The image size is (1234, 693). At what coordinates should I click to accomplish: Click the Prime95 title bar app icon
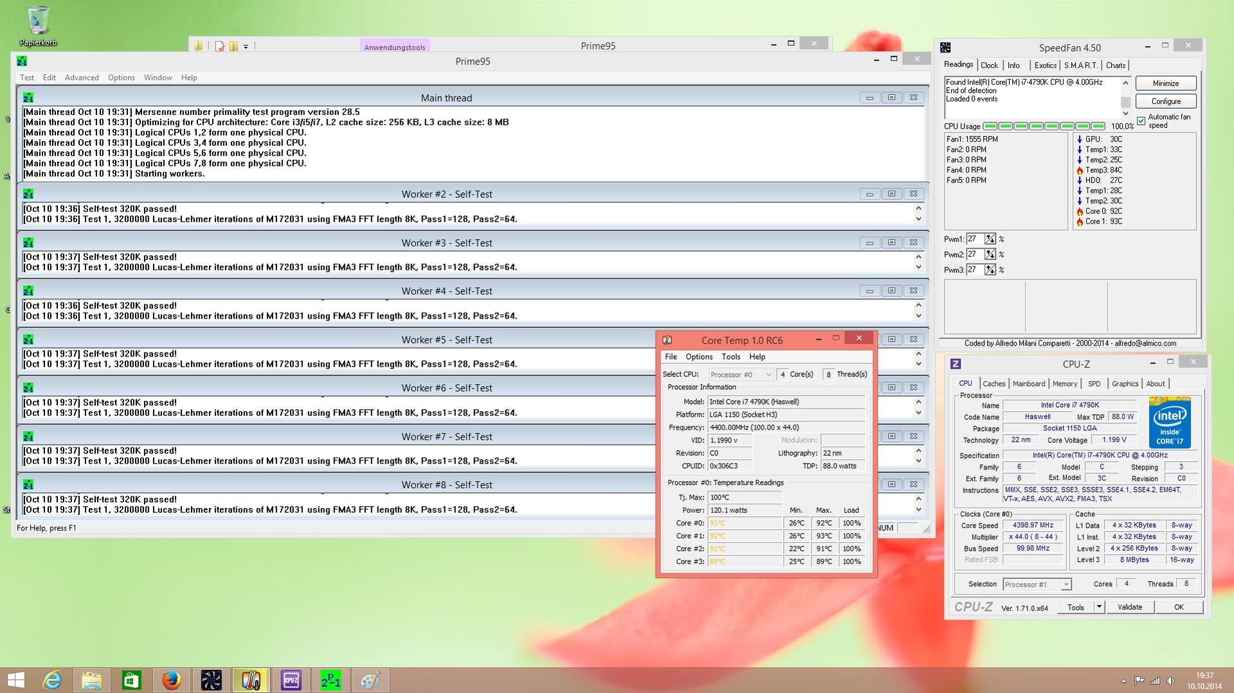(x=22, y=61)
